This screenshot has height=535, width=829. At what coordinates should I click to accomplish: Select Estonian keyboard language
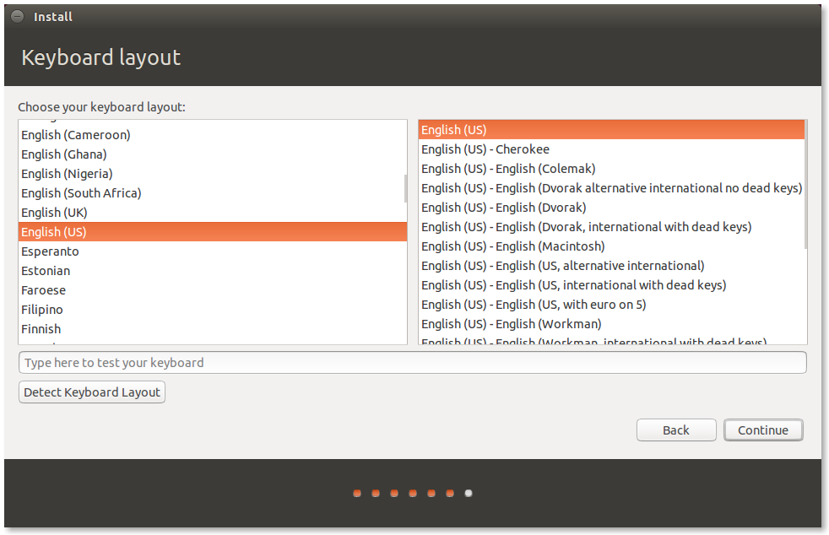[212, 271]
